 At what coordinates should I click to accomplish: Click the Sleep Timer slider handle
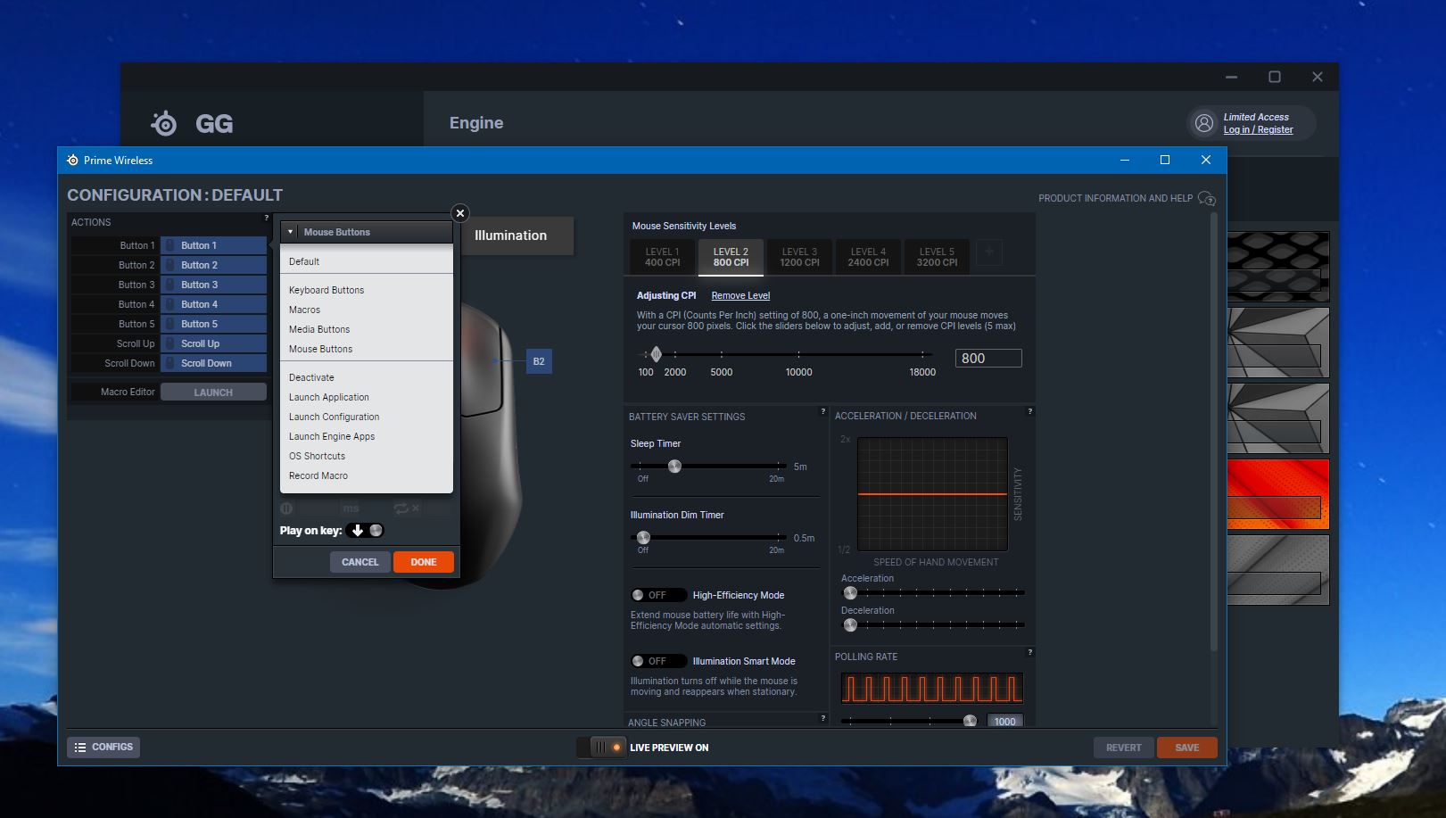(674, 466)
